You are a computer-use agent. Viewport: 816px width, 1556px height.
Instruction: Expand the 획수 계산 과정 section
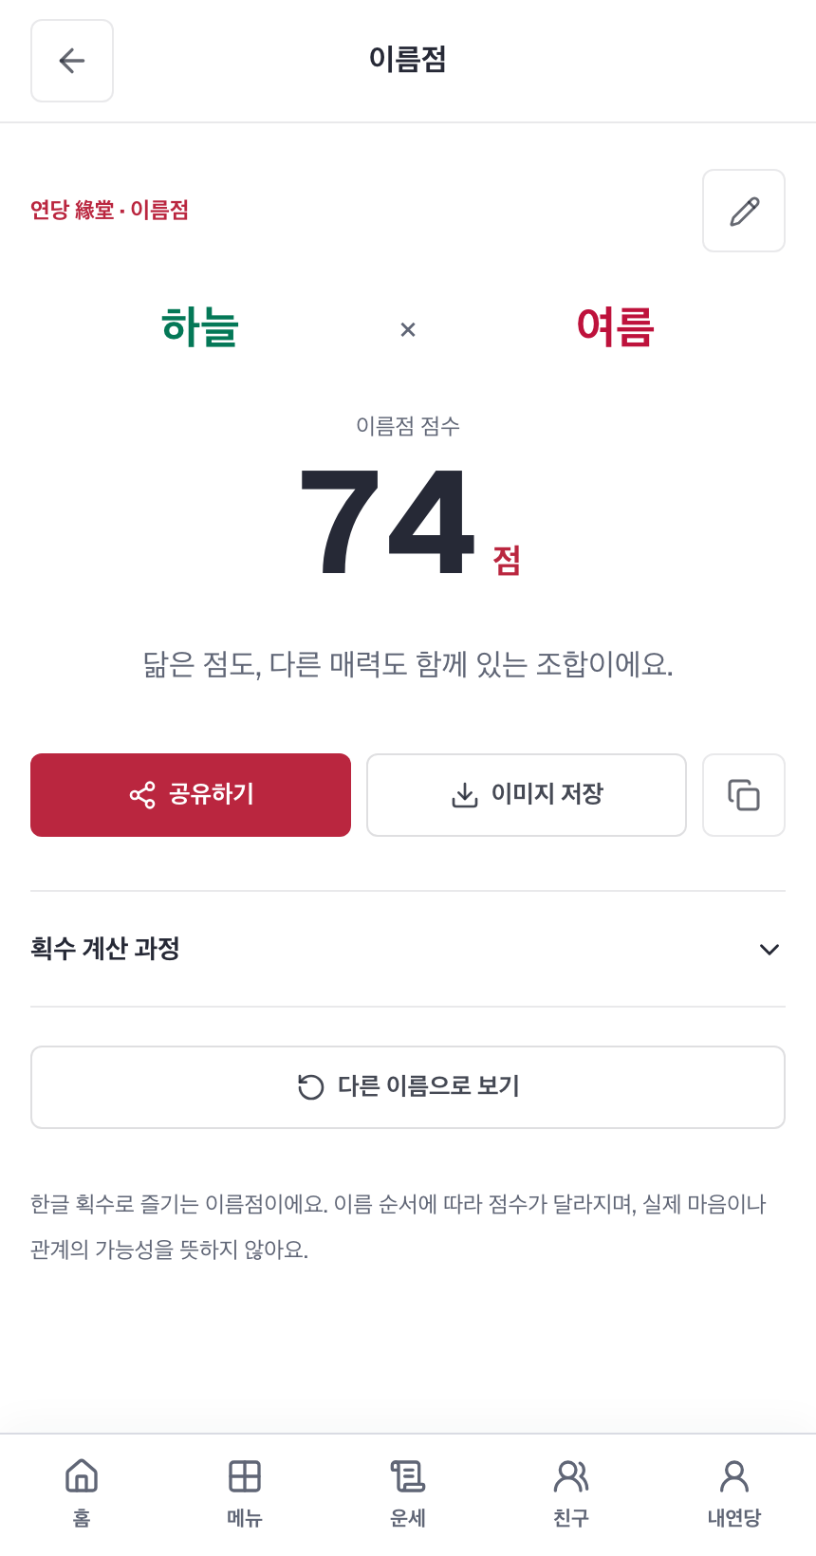tap(408, 949)
